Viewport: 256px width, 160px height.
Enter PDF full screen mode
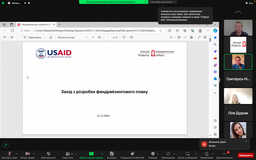(x=199, y=37)
